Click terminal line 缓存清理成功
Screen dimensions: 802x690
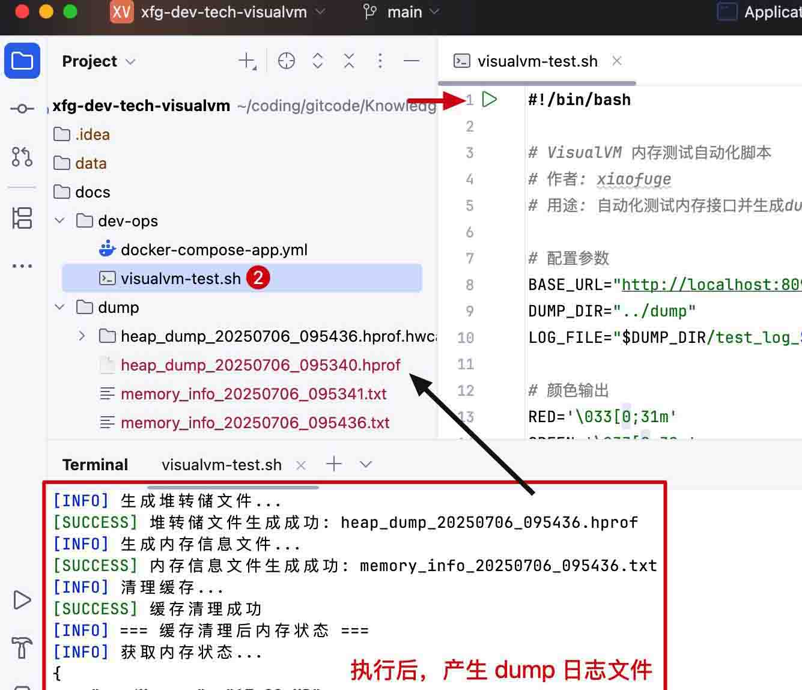[157, 609]
